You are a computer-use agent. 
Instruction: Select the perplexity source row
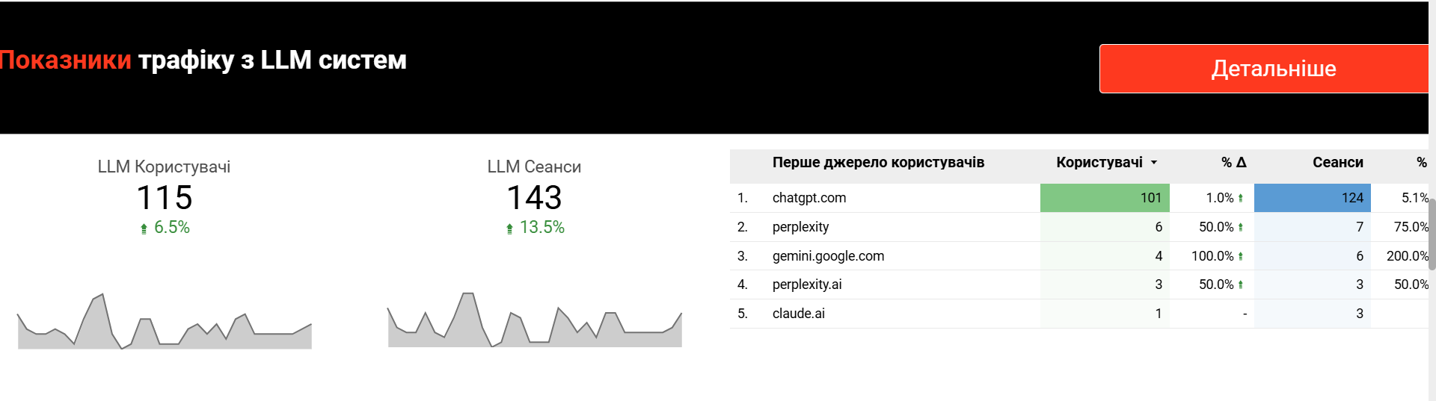click(x=800, y=227)
